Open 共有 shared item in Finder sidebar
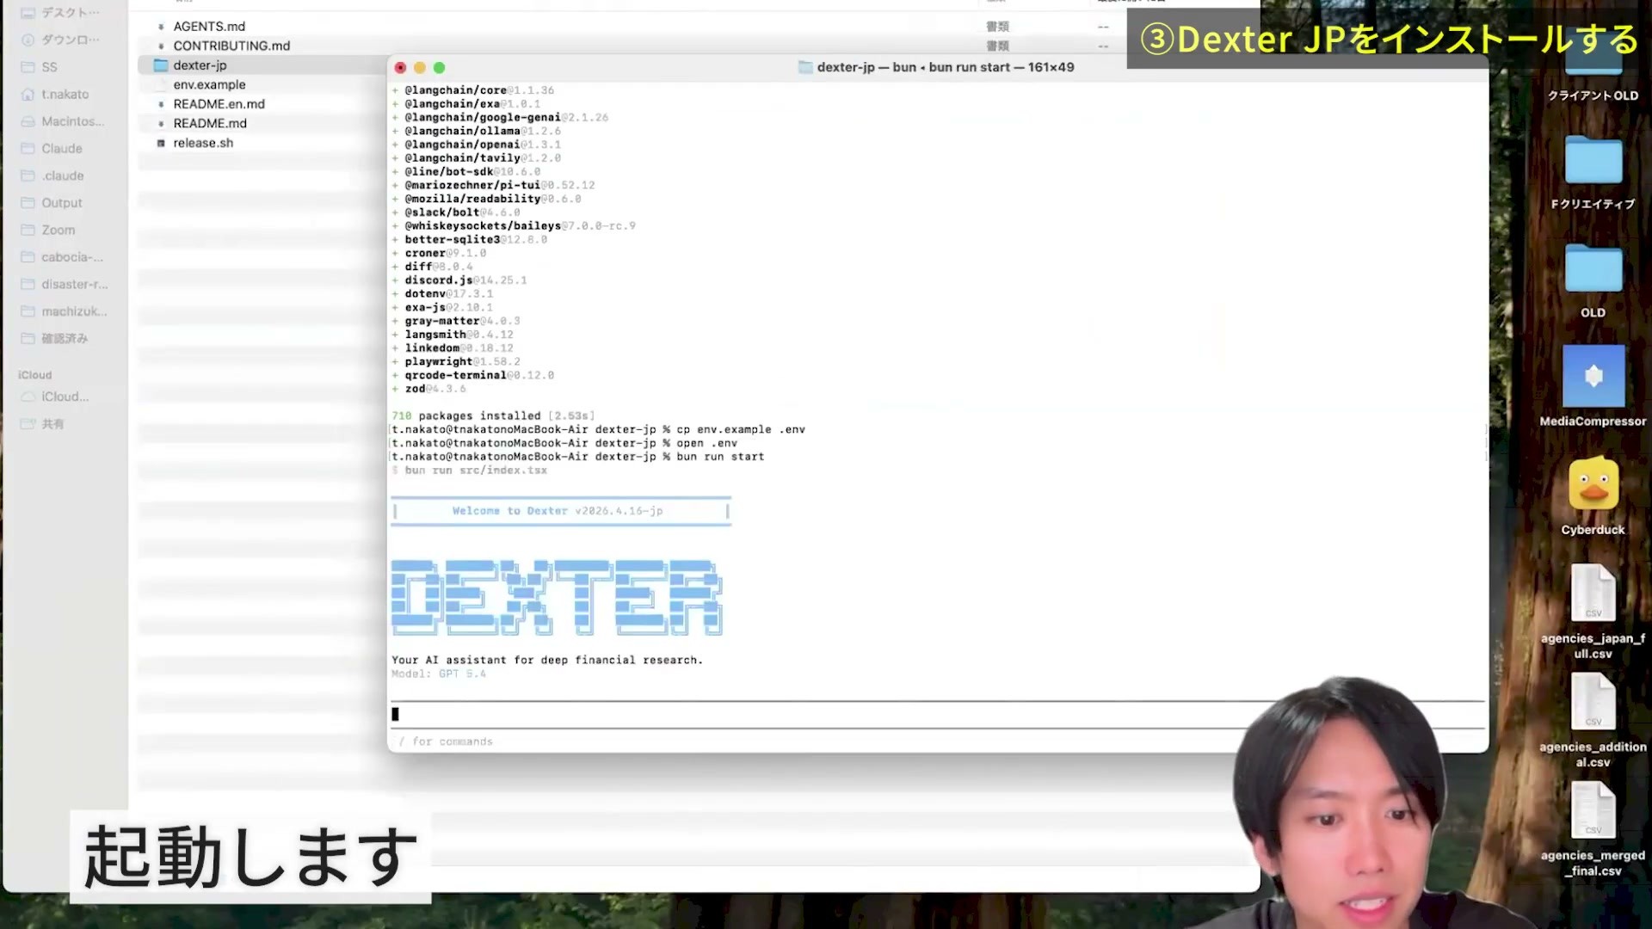 coord(52,424)
